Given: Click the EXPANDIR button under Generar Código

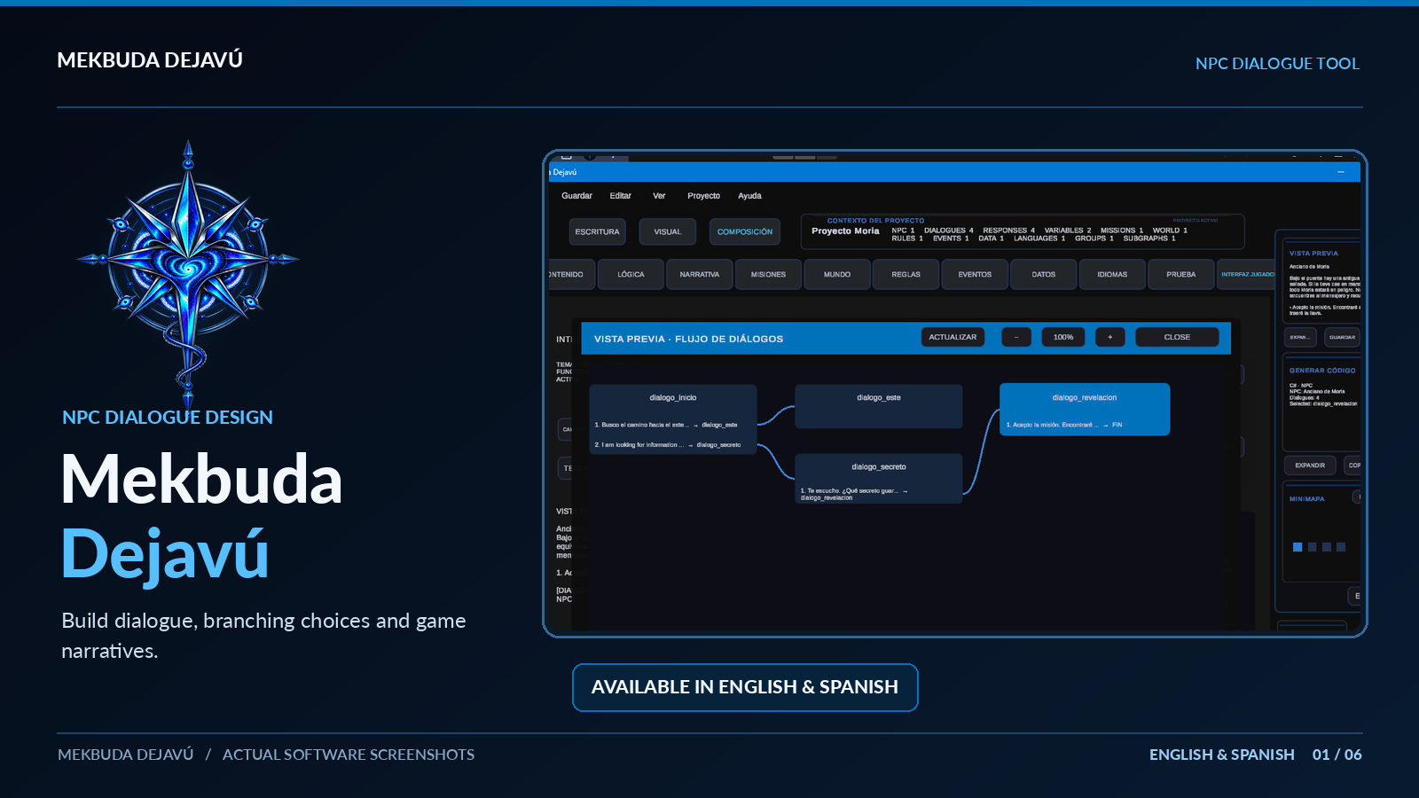Looking at the screenshot, I should click(1310, 465).
